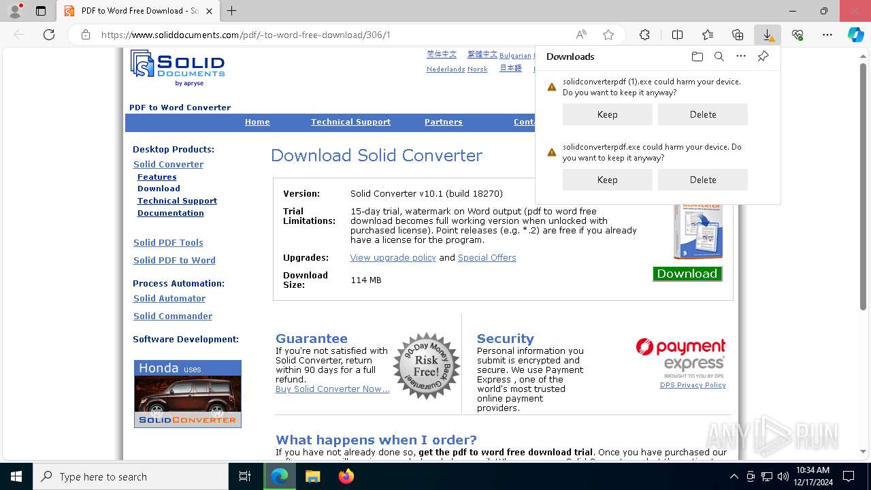Open the volume speaker tray icon
Viewport: 871px width, 490px height.
pos(783,476)
